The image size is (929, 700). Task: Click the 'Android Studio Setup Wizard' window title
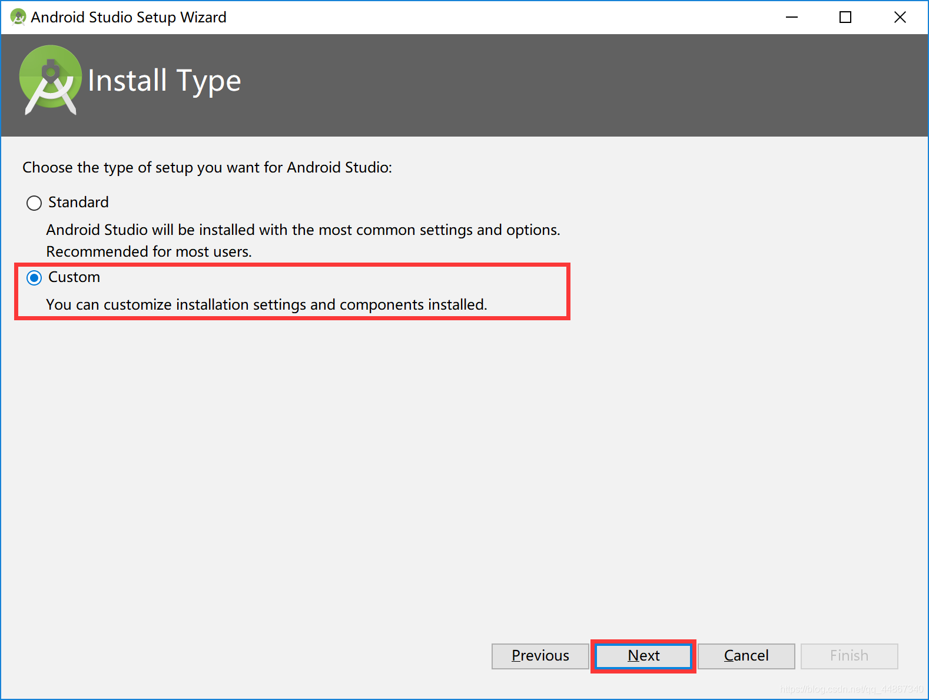(128, 17)
